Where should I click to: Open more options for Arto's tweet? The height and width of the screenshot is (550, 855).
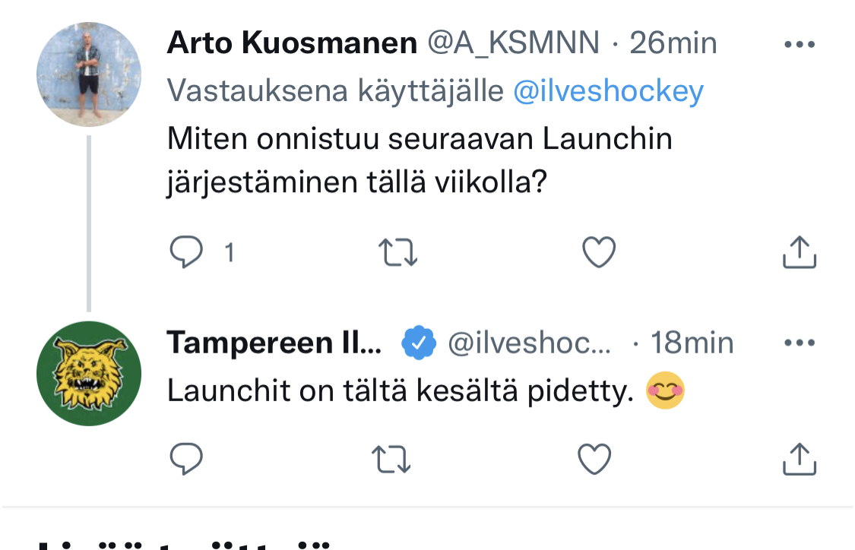(799, 45)
